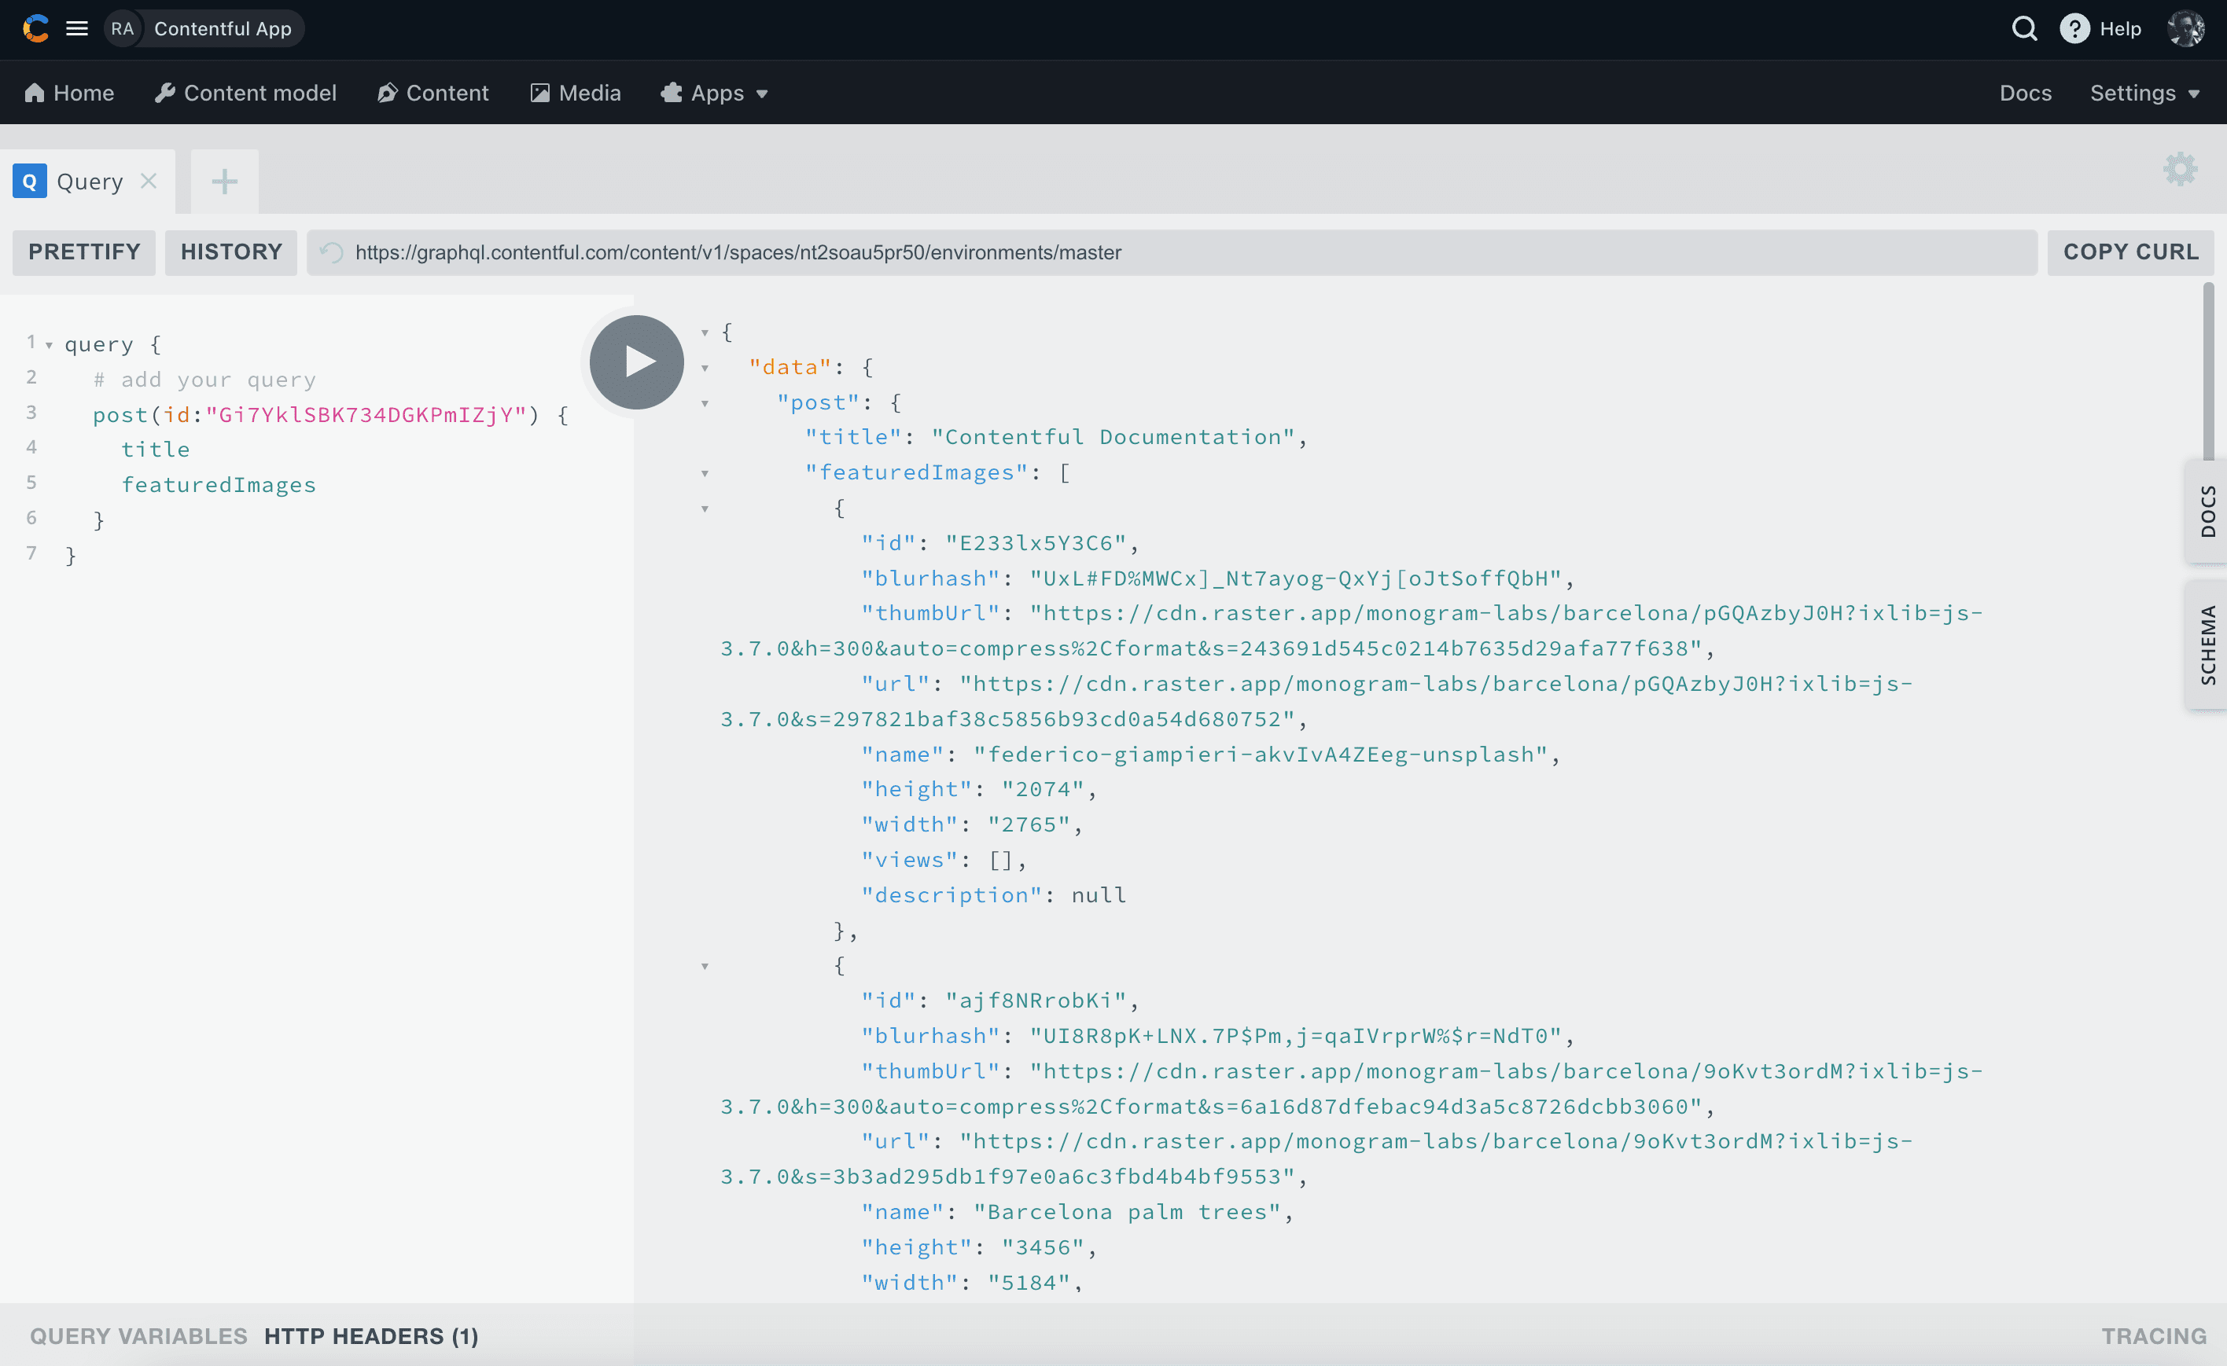The height and width of the screenshot is (1366, 2227).
Task: Close the Query tab
Action: [149, 182]
